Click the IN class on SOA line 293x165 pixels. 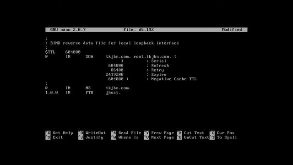click(x=68, y=56)
